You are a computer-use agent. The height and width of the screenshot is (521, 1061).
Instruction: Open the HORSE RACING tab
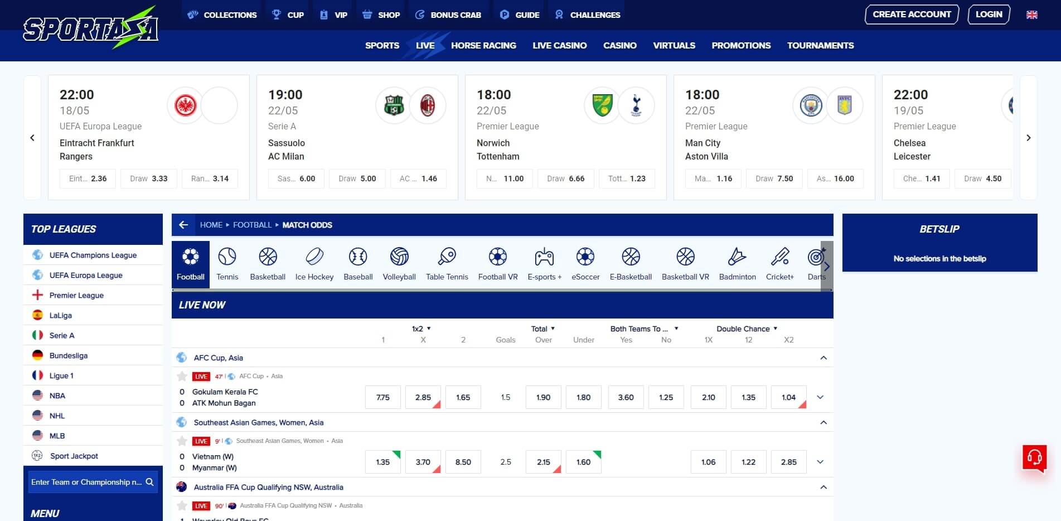coord(483,45)
